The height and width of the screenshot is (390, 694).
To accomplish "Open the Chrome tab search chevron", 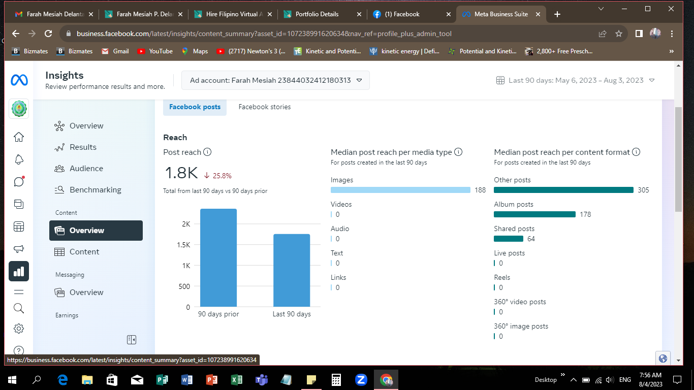I will (x=601, y=9).
